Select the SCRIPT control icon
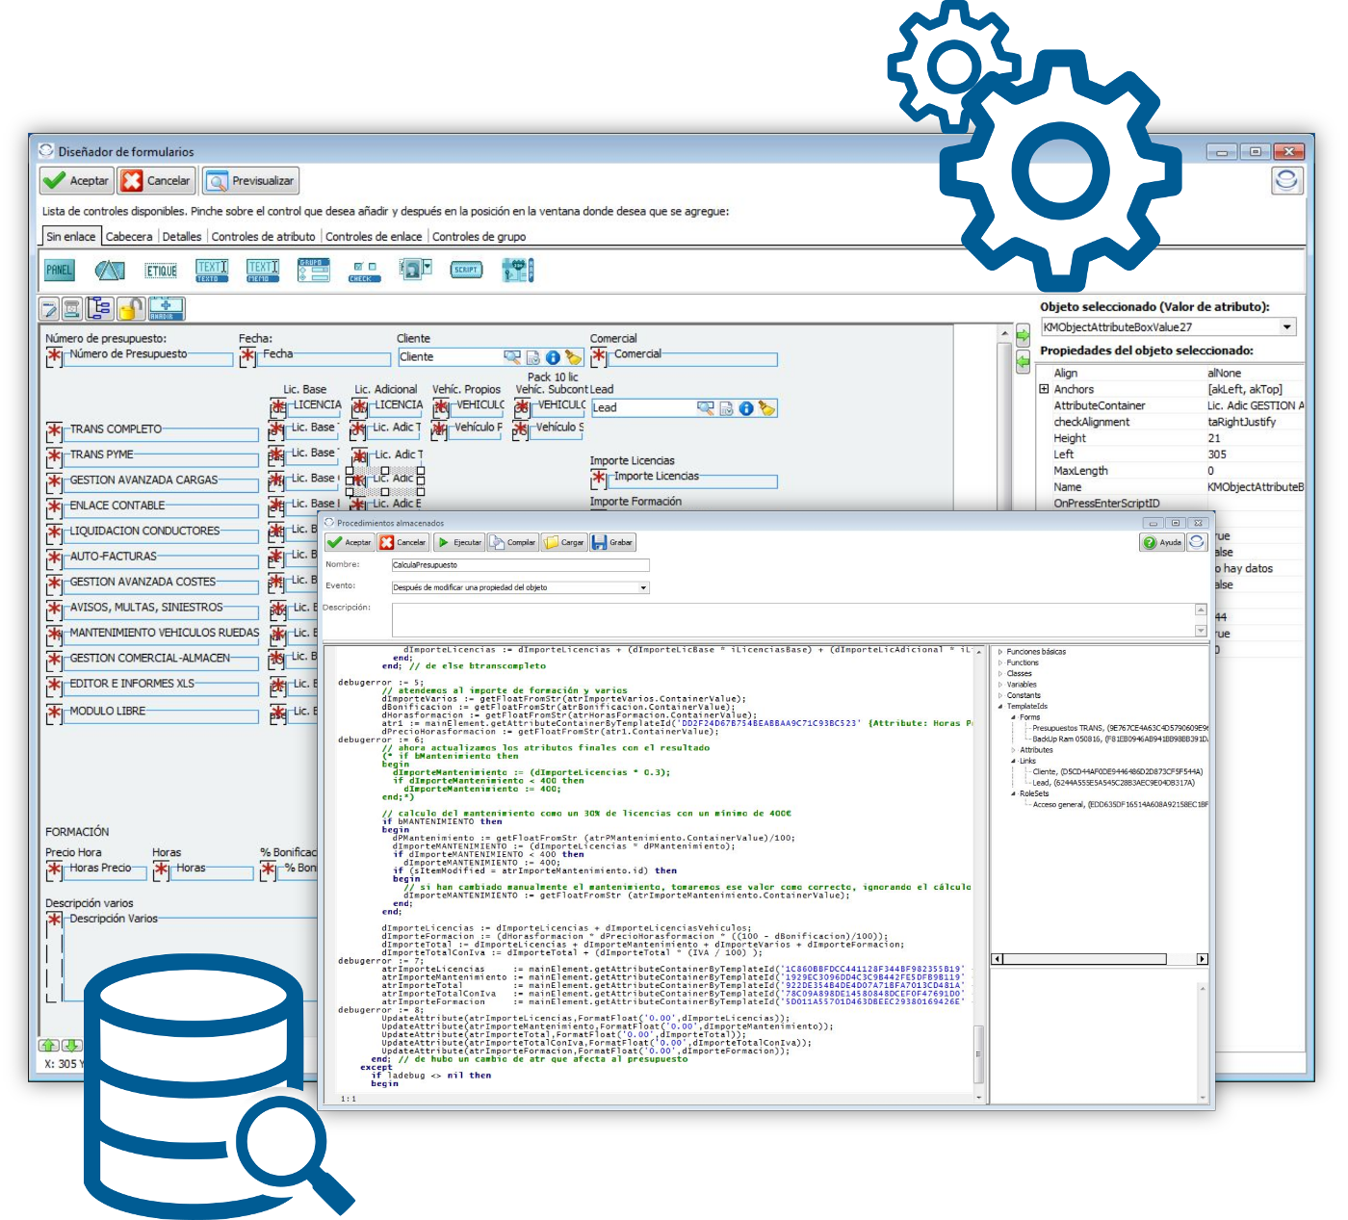Viewport: 1348px width, 1220px height. pyautogui.click(x=466, y=271)
